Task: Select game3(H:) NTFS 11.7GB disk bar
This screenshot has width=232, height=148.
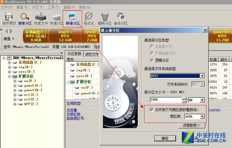Action: tap(221, 36)
